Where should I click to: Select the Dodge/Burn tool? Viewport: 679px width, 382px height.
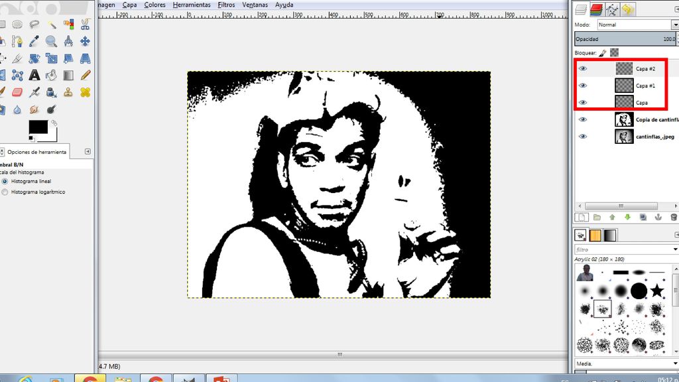(52, 109)
